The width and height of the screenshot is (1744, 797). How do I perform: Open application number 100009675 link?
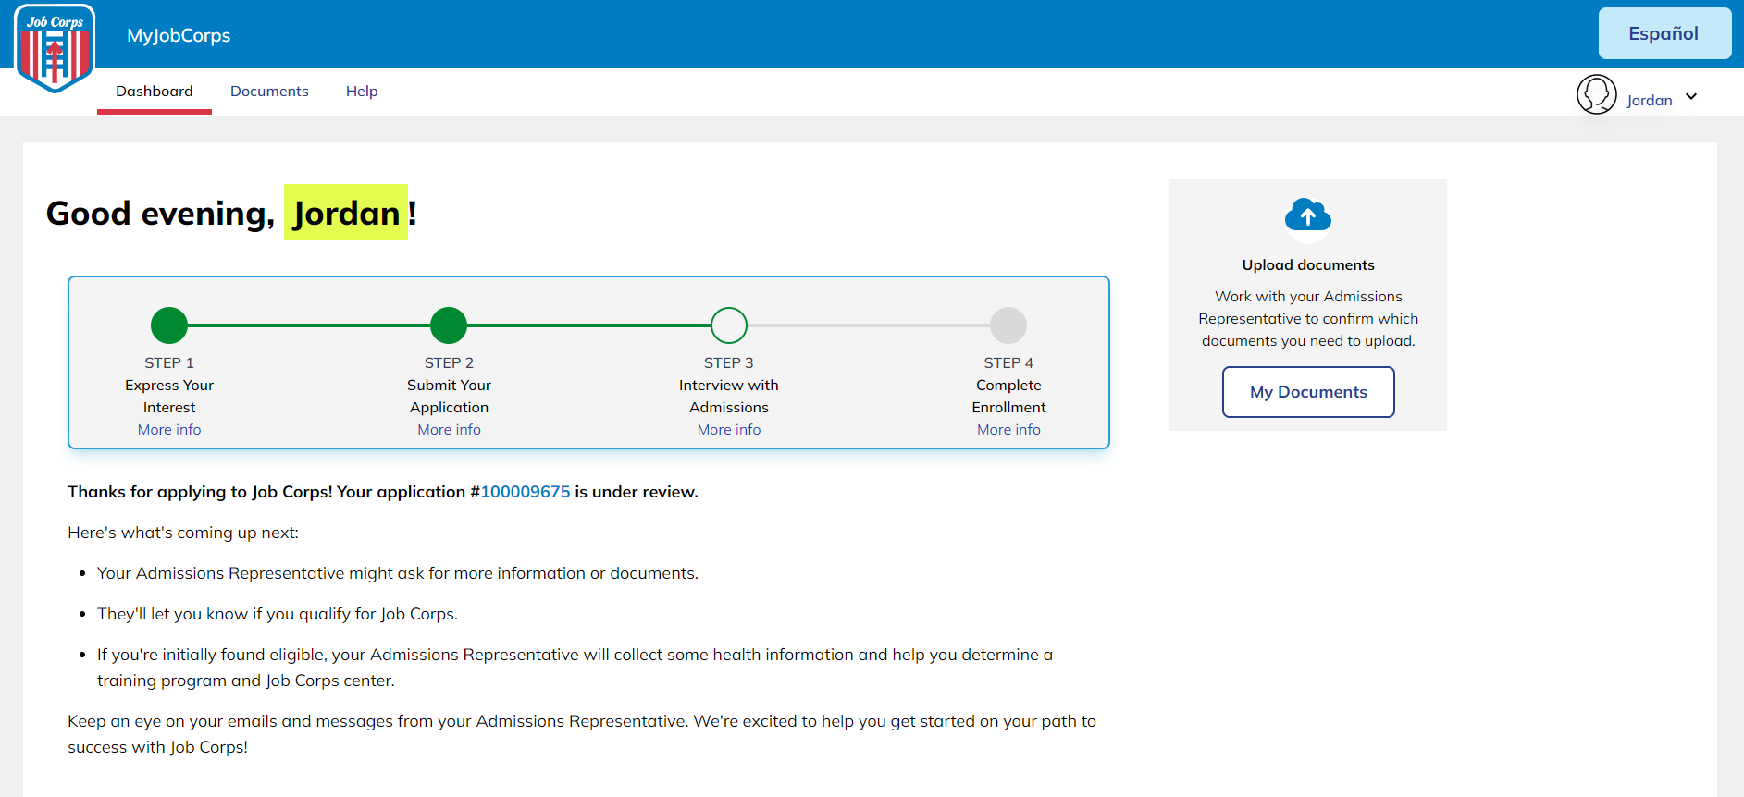click(526, 492)
